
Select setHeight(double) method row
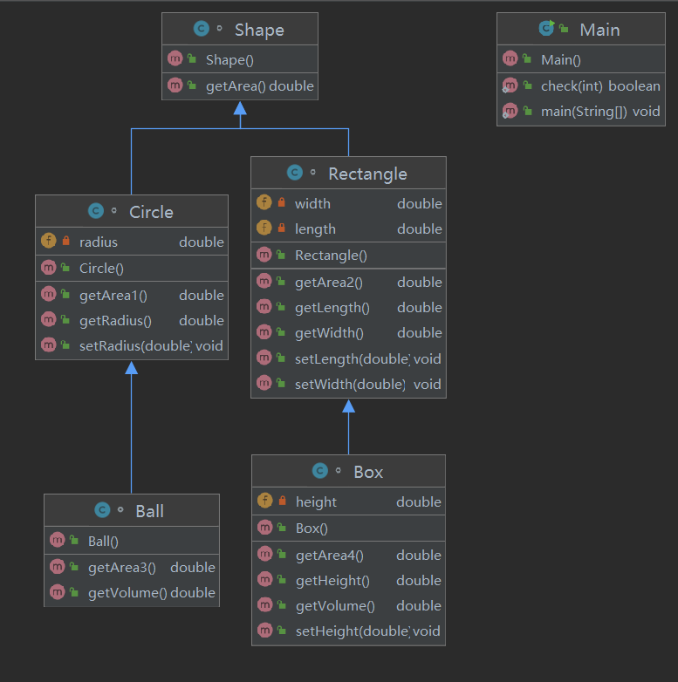pos(348,631)
